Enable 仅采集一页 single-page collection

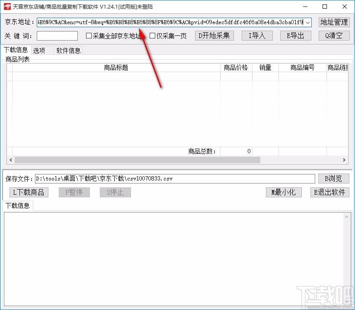coord(152,36)
